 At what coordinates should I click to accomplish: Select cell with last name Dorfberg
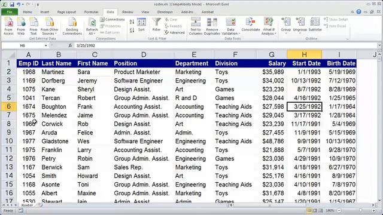pos(58,81)
